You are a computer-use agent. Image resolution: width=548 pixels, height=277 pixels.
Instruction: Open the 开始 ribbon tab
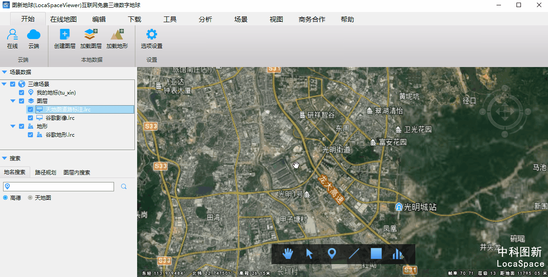[x=28, y=19]
